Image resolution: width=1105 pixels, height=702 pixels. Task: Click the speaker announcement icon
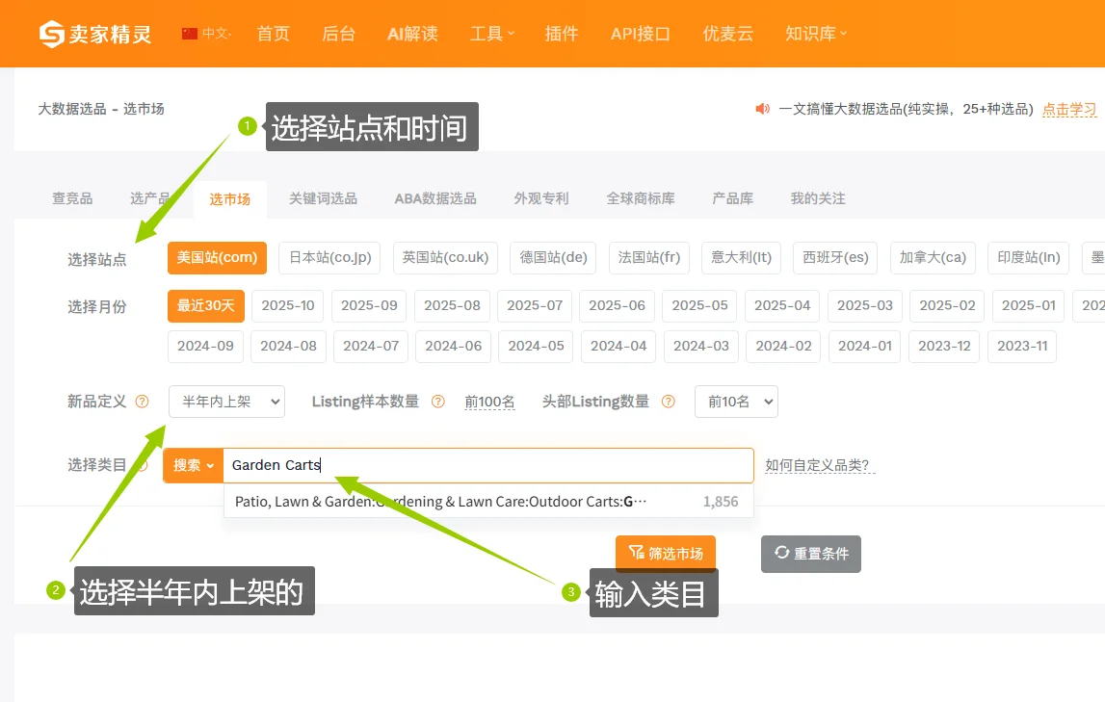tap(762, 109)
